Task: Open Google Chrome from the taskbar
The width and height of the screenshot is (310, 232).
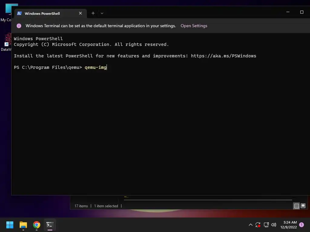Action: pos(37,225)
